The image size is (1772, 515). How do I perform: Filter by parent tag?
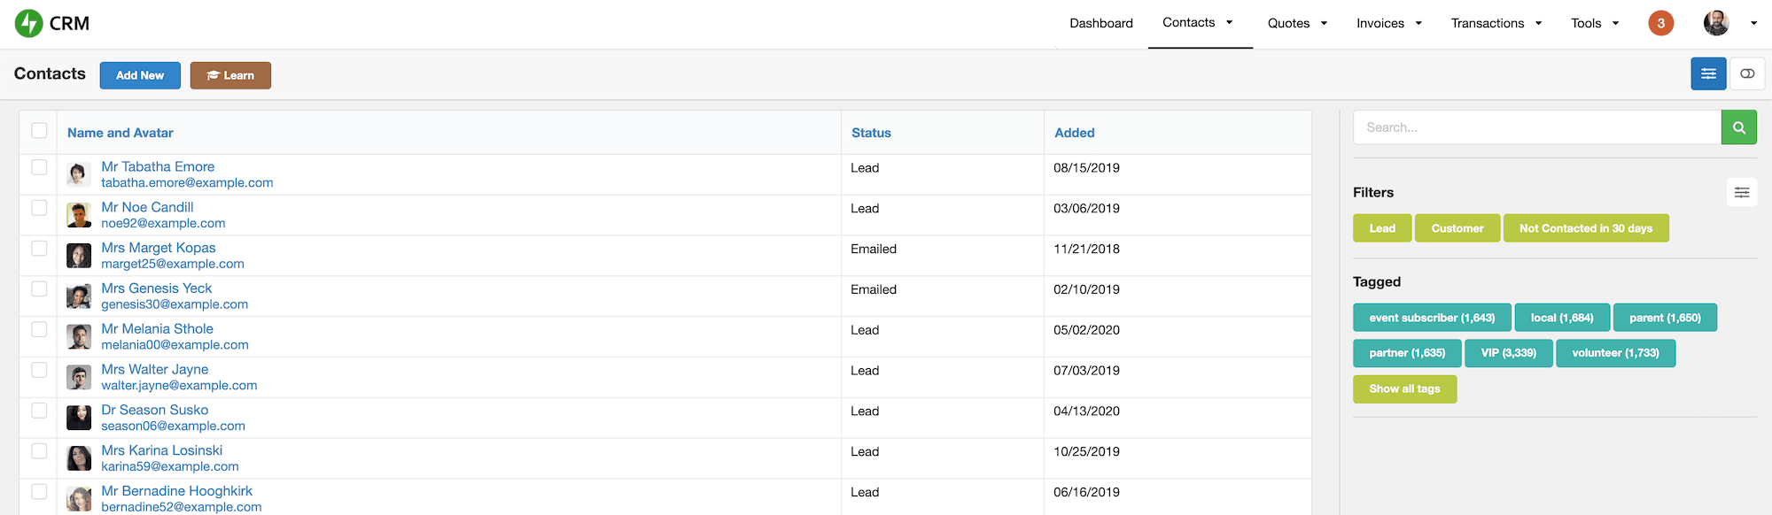coord(1665,318)
